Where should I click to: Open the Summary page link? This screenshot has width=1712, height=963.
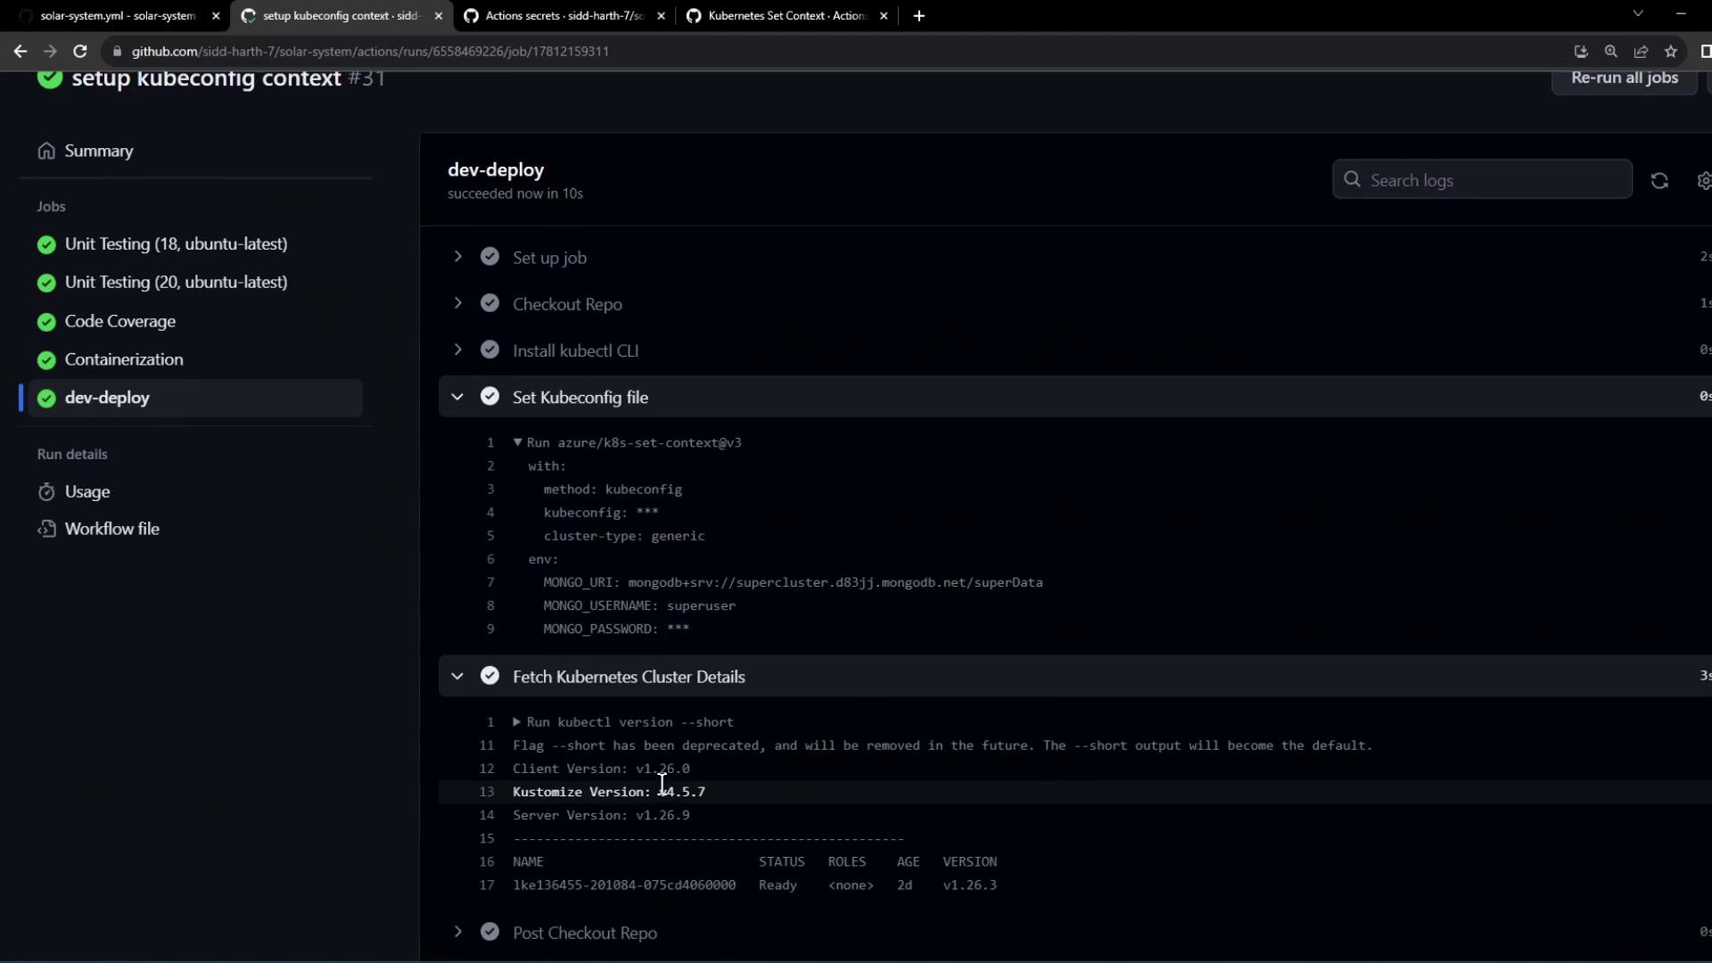point(98,152)
